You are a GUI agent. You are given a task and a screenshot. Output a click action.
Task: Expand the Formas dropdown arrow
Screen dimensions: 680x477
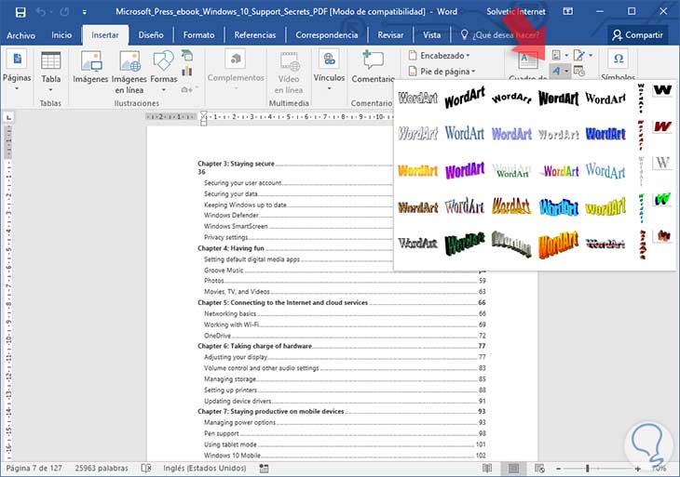(164, 90)
